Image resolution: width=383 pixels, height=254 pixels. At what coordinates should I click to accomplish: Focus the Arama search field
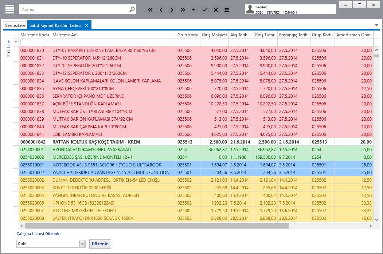pos(74,9)
